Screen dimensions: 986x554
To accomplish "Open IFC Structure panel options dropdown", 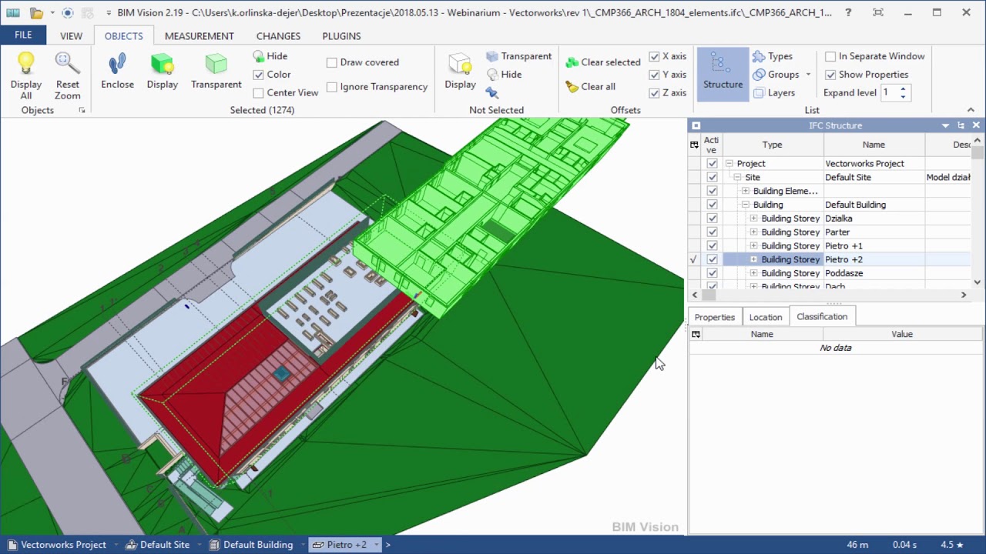I will click(x=945, y=125).
